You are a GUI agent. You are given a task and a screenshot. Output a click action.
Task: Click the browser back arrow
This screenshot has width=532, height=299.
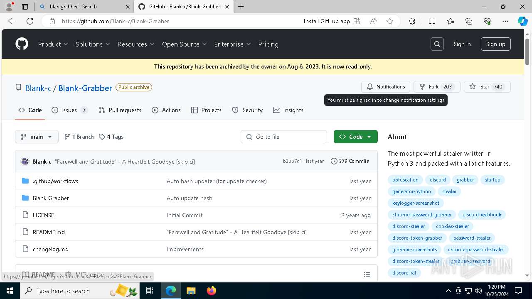(x=12, y=21)
